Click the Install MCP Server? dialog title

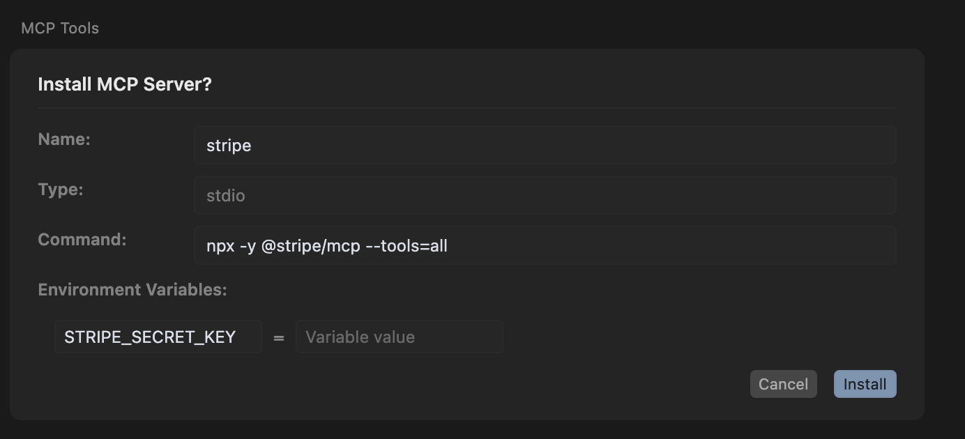click(124, 84)
